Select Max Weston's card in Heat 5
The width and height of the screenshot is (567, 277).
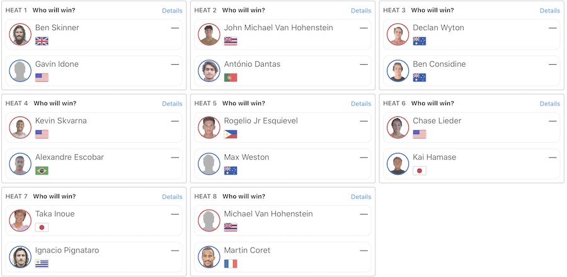point(283,164)
